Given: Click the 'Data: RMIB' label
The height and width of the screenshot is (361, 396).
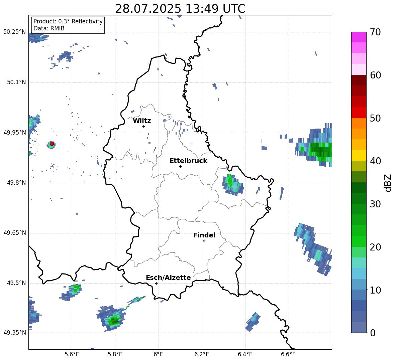Looking at the screenshot, I should pos(49,28).
